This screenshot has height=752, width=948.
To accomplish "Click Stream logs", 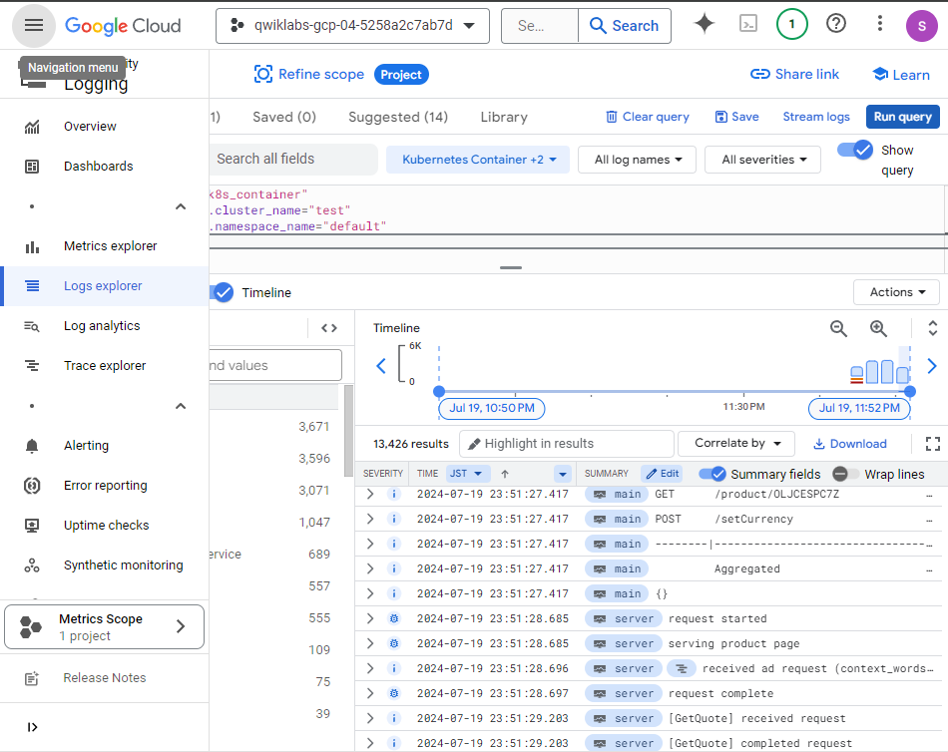I will coord(816,117).
